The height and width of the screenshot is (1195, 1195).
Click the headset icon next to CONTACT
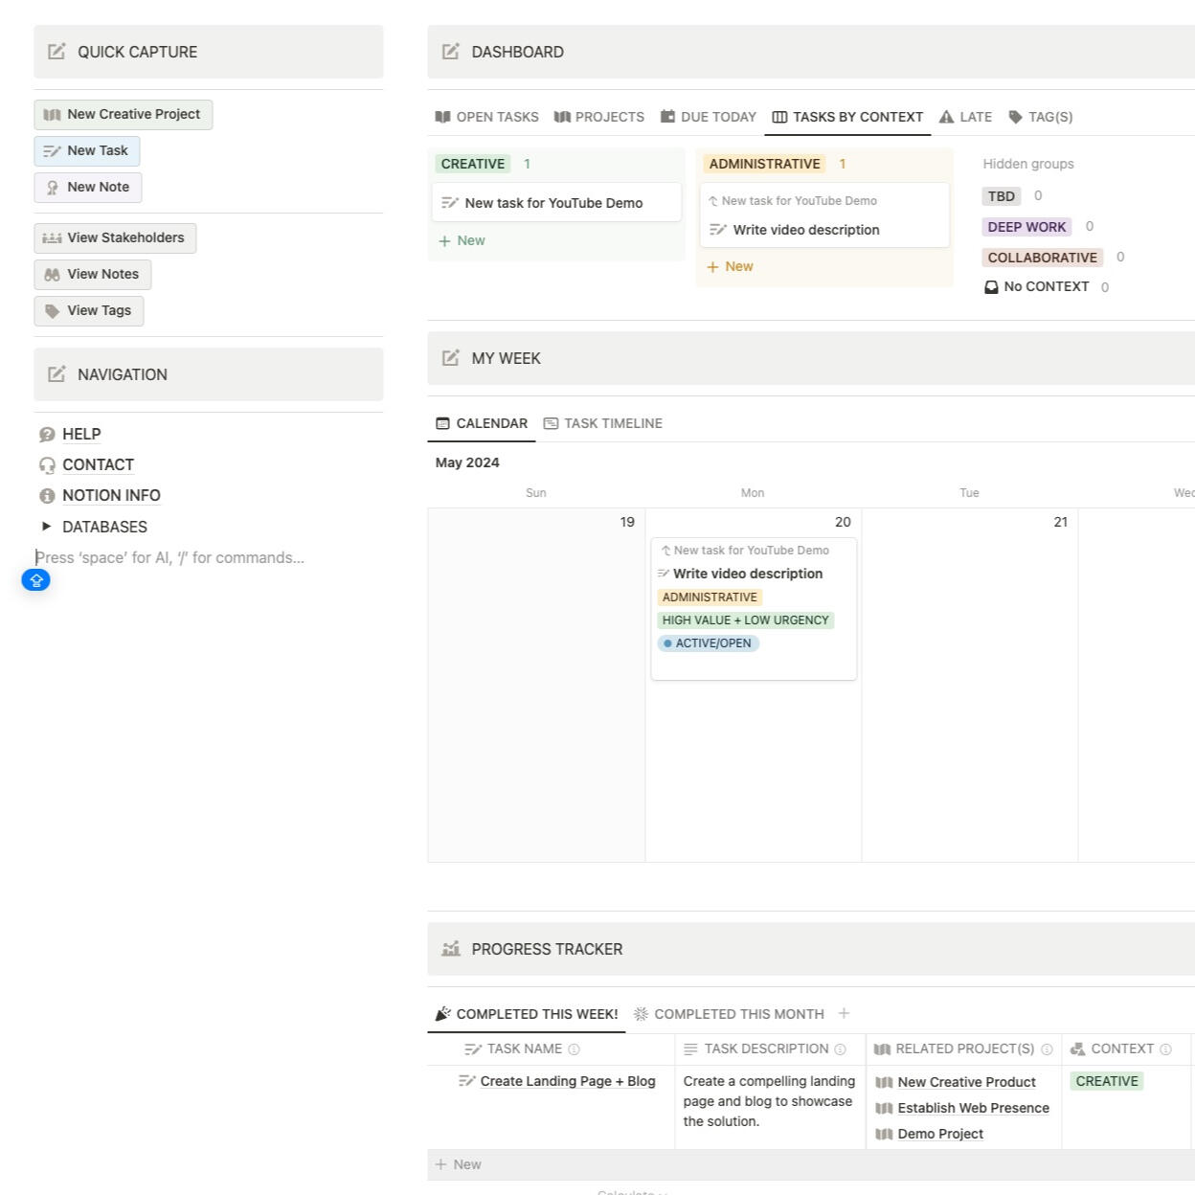(x=47, y=464)
